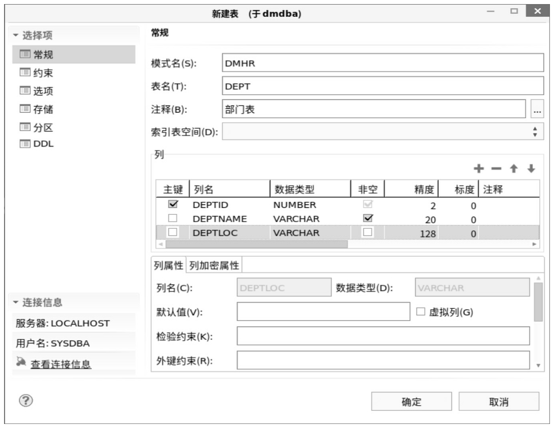The image size is (552, 426).
Task: Switch to the 列加密属性 tab
Action: (215, 265)
